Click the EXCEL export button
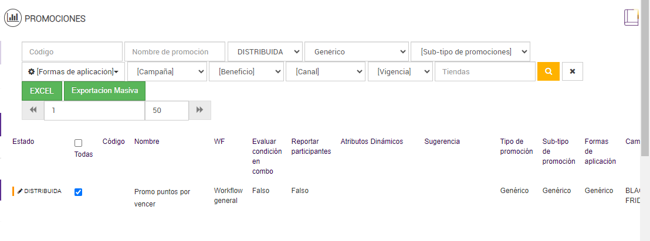Viewport: 650px width, 241px height. coord(42,91)
